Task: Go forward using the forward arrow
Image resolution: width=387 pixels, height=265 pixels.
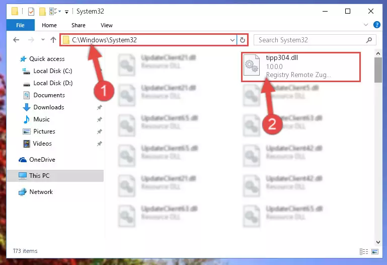Action: pyautogui.click(x=31, y=40)
